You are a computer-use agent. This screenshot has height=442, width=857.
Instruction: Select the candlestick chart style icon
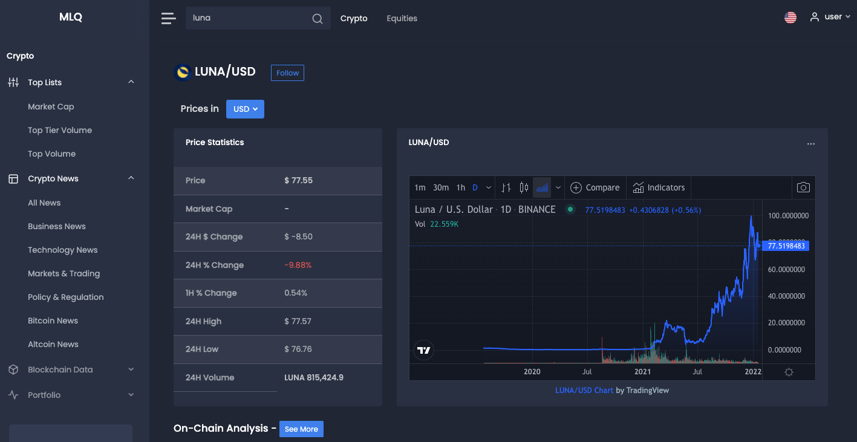click(524, 187)
